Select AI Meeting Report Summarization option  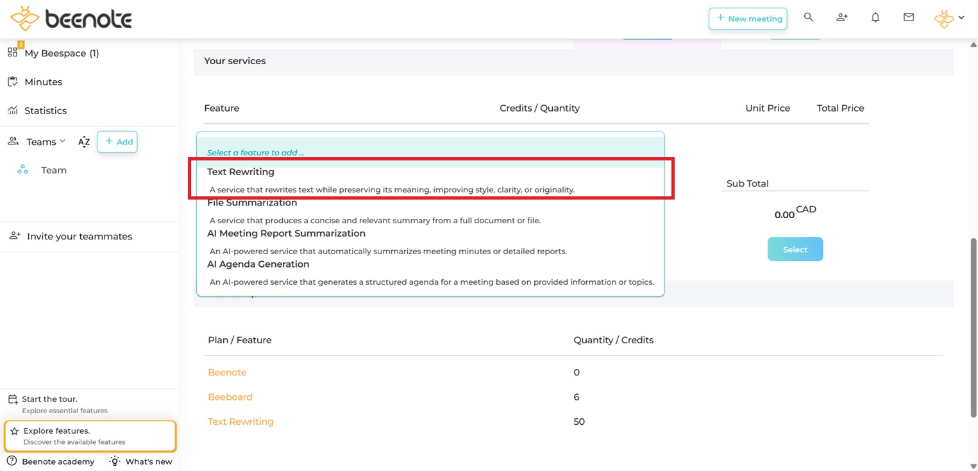[286, 234]
